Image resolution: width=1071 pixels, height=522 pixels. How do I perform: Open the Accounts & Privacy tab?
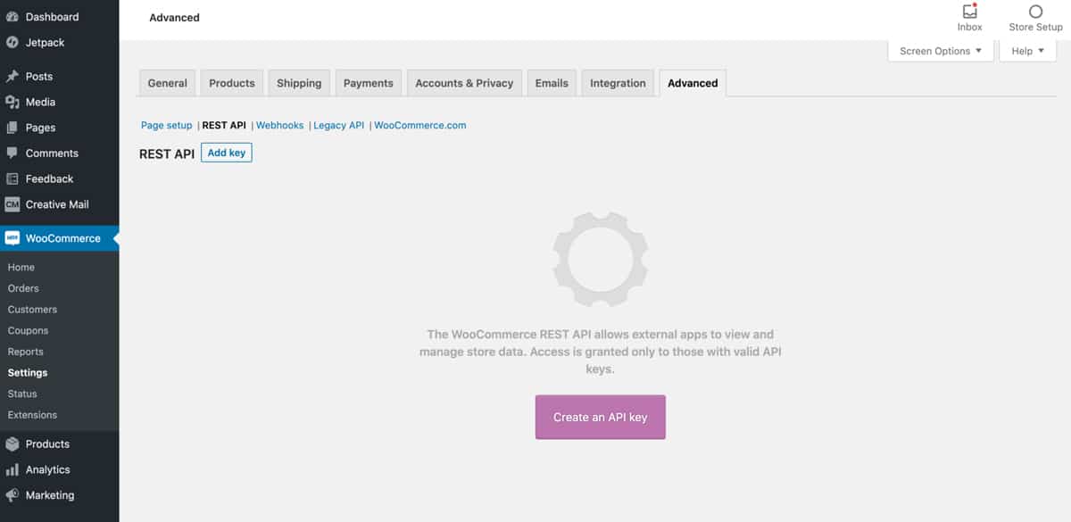click(464, 83)
